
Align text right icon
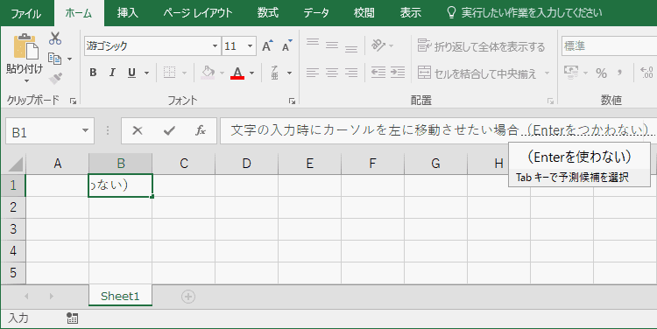coord(351,73)
